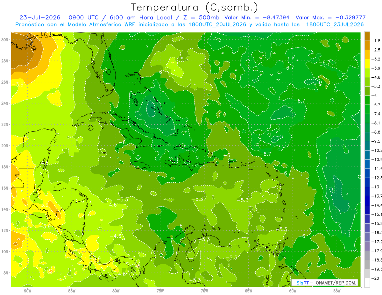Click the -19.3 colorbar label
Viewport: 382px width, 295px height.
(377, 269)
